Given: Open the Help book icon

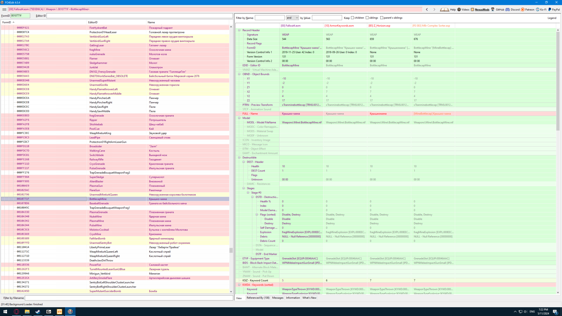Looking at the screenshot, I should pyautogui.click(x=444, y=9).
